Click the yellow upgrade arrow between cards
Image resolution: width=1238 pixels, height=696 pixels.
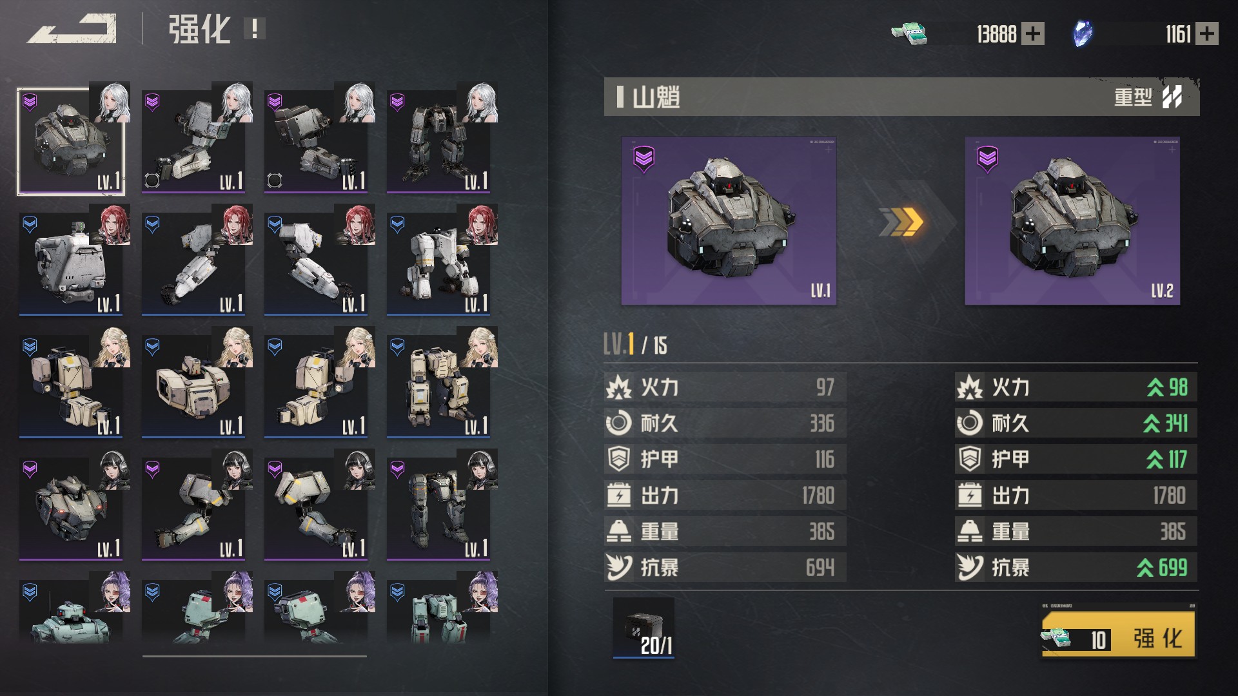[901, 222]
